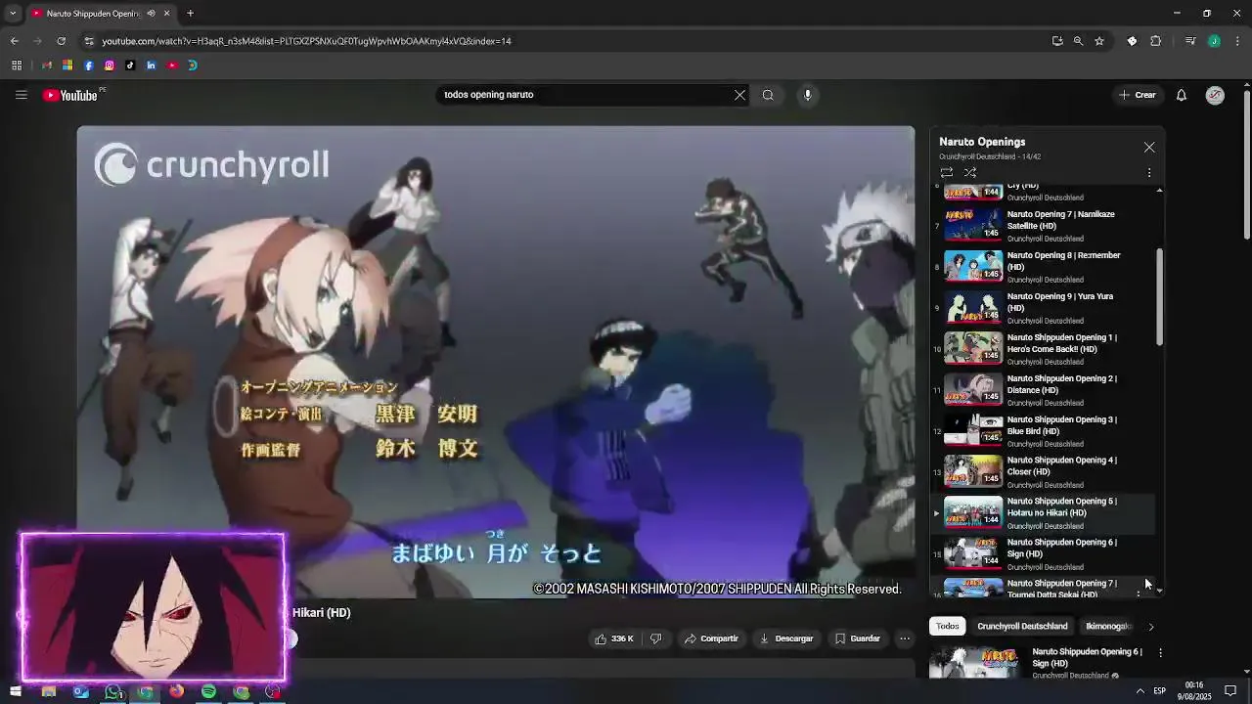This screenshot has height=704, width=1252.
Task: Select the Crunchyroll Deutschland filter chip
Action: tap(1022, 626)
